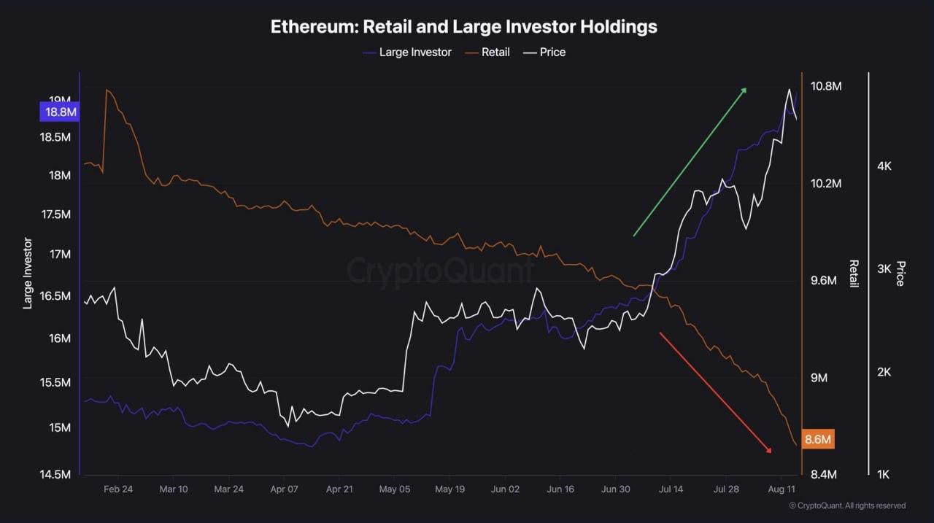Toggle the Large Investor legend entry

[x=406, y=52]
